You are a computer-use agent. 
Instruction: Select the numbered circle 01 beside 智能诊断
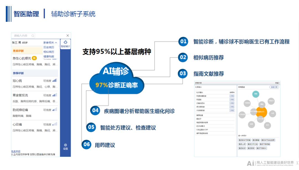182,41
